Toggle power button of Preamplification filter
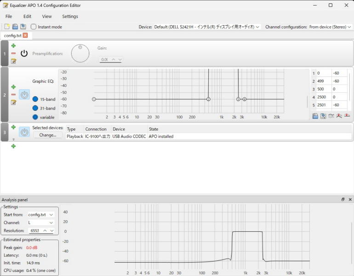This screenshot has height=276, width=354. coord(24,53)
